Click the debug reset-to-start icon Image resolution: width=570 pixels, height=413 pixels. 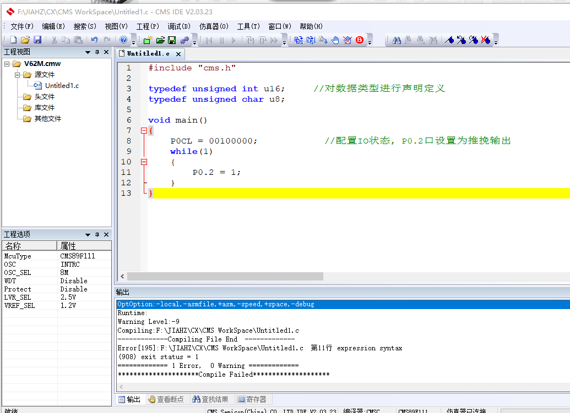click(x=209, y=40)
